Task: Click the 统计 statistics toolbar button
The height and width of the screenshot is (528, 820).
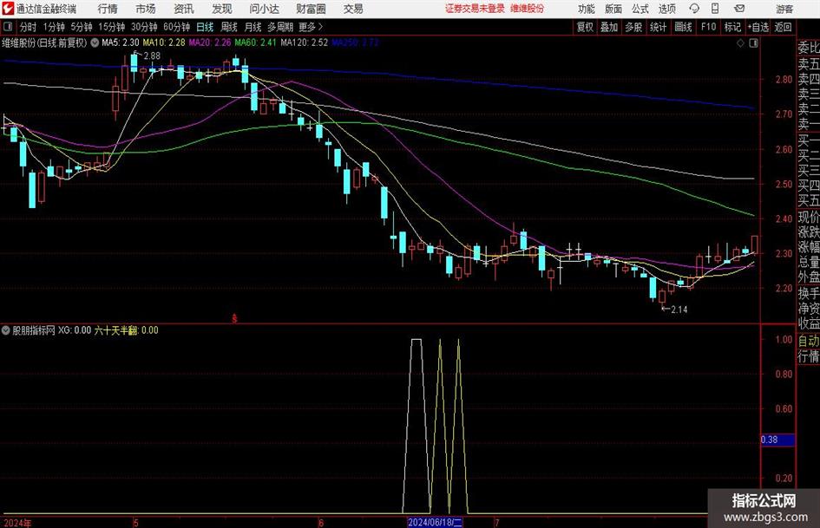Action: pyautogui.click(x=659, y=27)
